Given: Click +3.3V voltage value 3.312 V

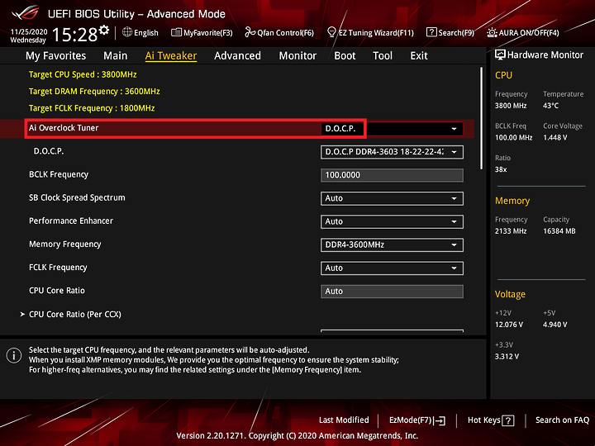Looking at the screenshot, I should (x=507, y=357).
